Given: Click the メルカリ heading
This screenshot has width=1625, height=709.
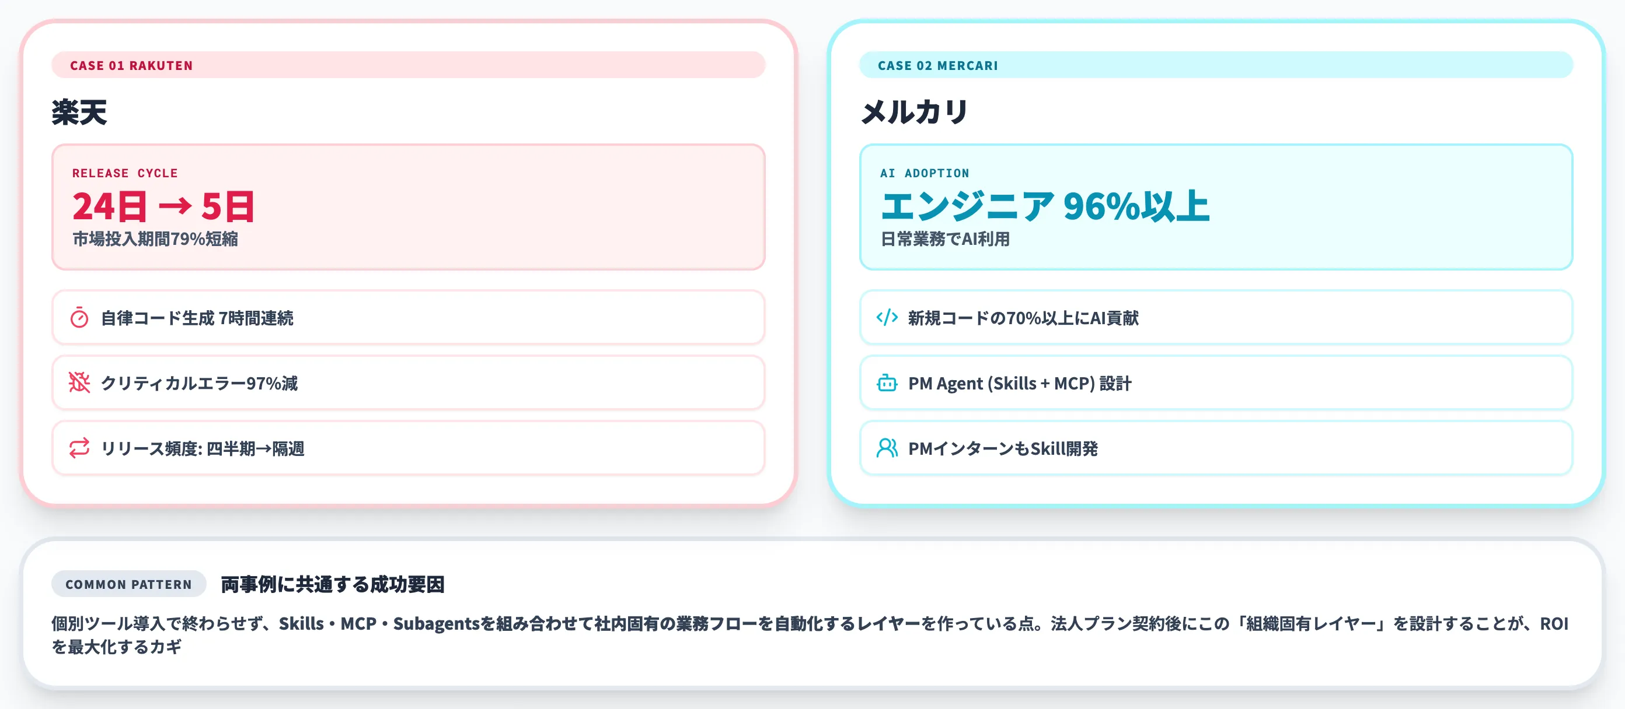Looking at the screenshot, I should pos(914,112).
